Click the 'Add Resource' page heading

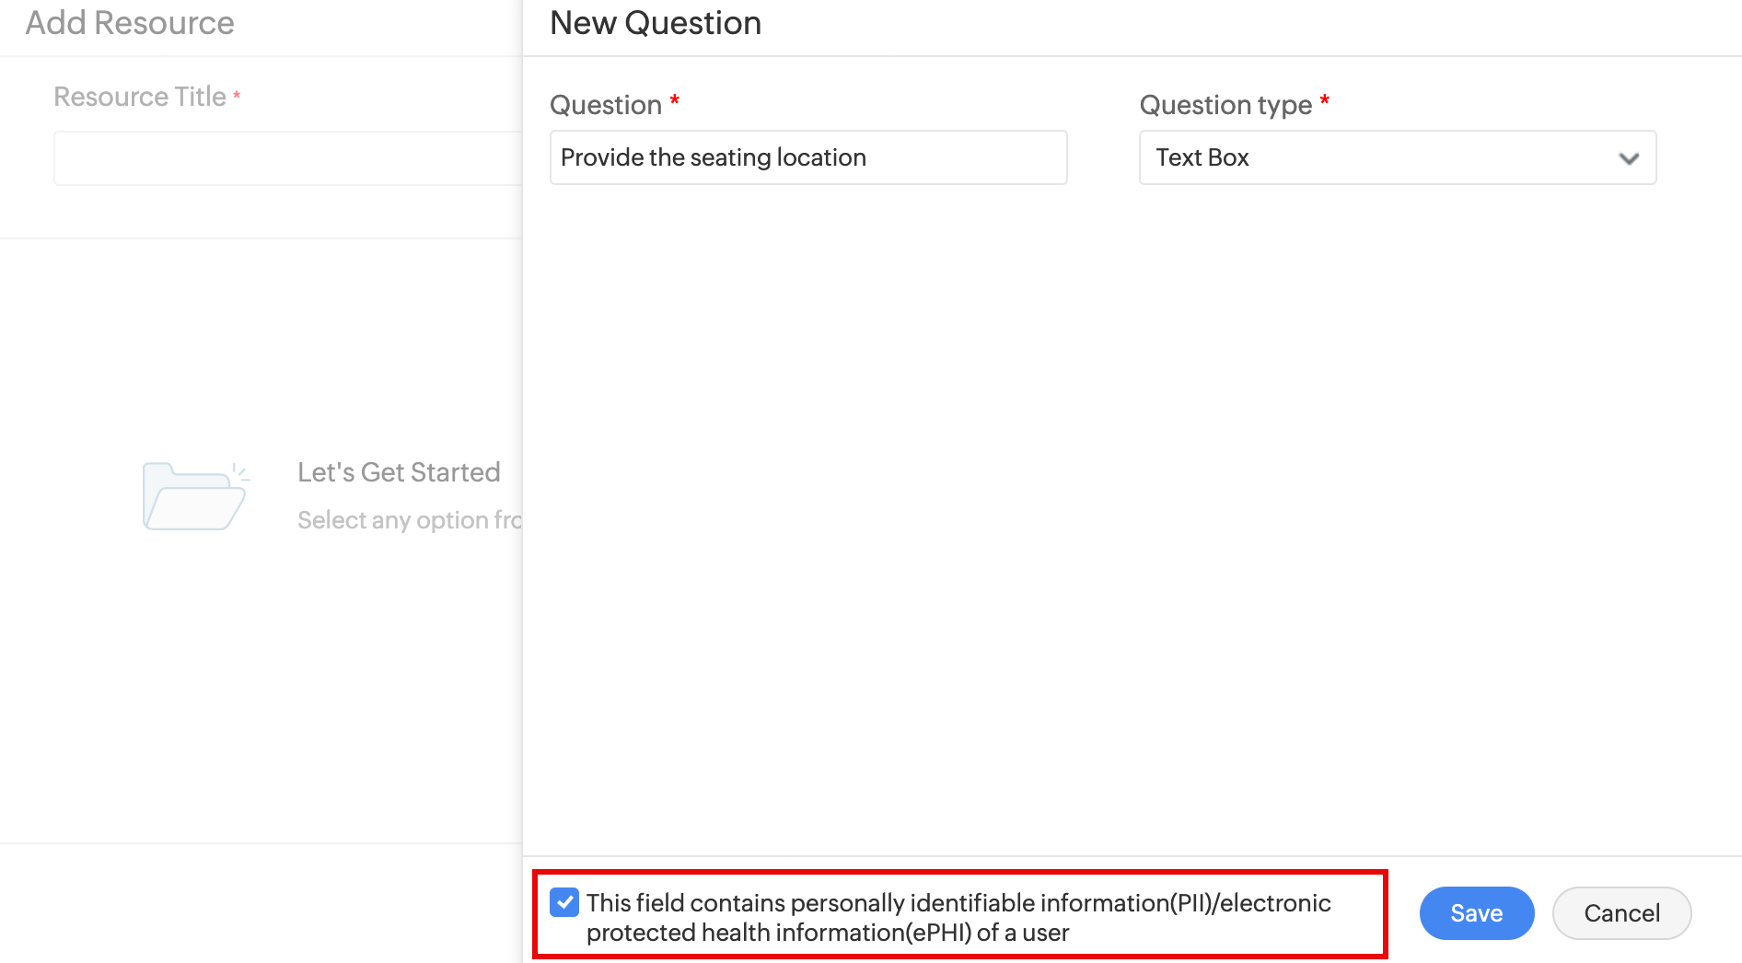(x=130, y=23)
